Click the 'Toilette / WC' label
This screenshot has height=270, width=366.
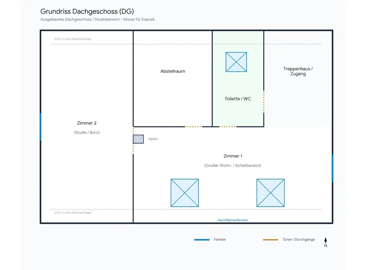click(x=238, y=99)
